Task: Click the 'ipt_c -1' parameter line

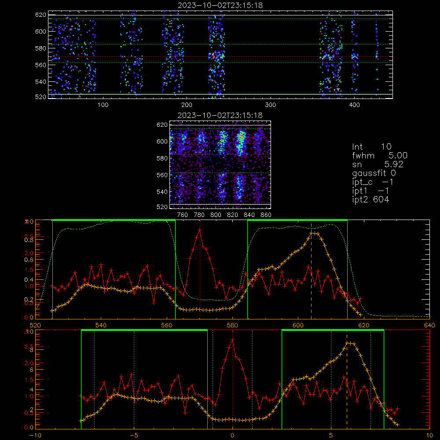Action: 373,182
